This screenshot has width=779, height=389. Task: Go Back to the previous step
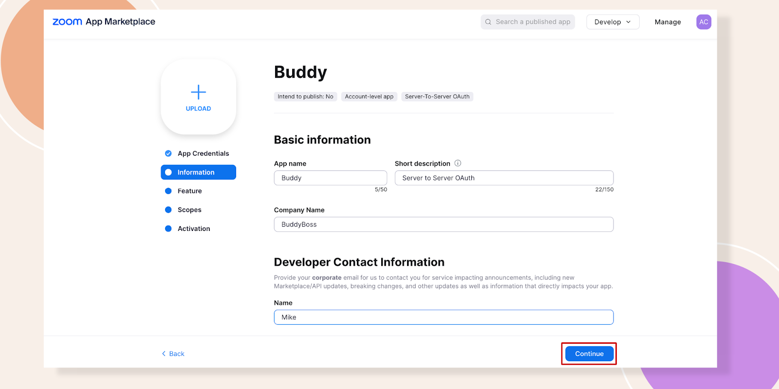click(173, 354)
